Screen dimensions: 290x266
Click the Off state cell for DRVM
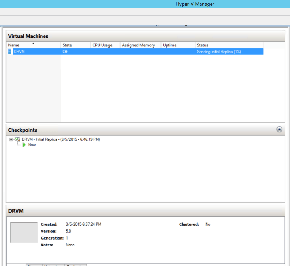[x=65, y=52]
